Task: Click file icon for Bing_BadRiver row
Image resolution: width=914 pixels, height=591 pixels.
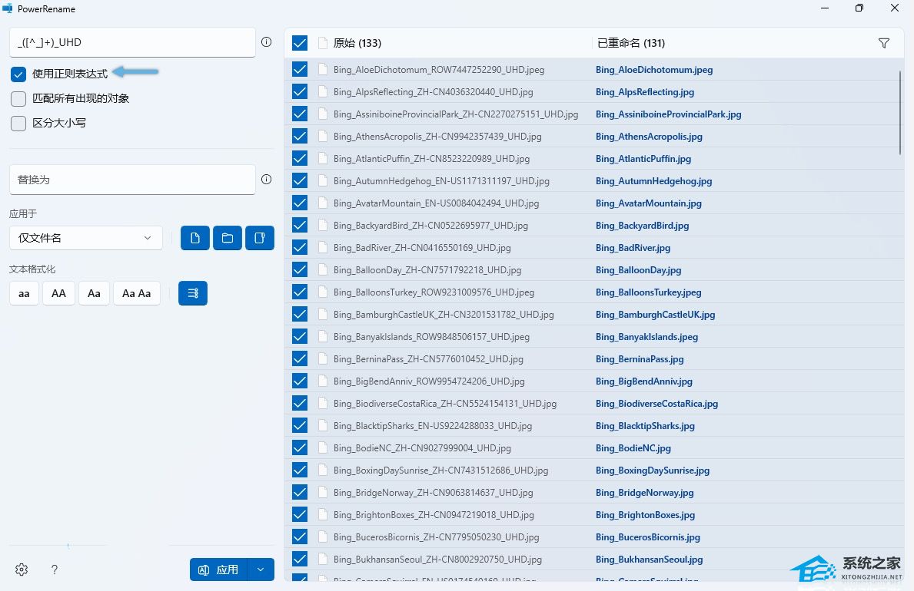Action: (x=322, y=247)
